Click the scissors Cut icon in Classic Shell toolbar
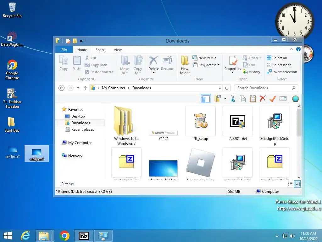 (233, 99)
